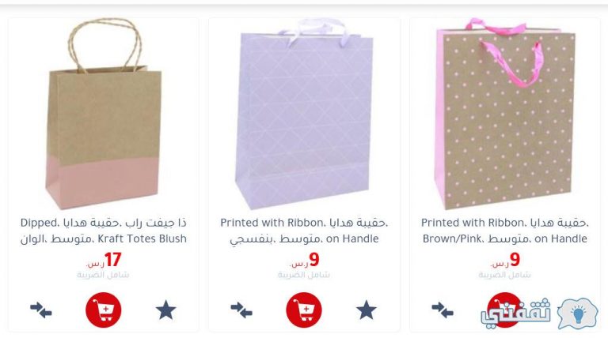Open purple Printed with Ribbon bag title
This screenshot has height=338, width=608.
pos(304,231)
